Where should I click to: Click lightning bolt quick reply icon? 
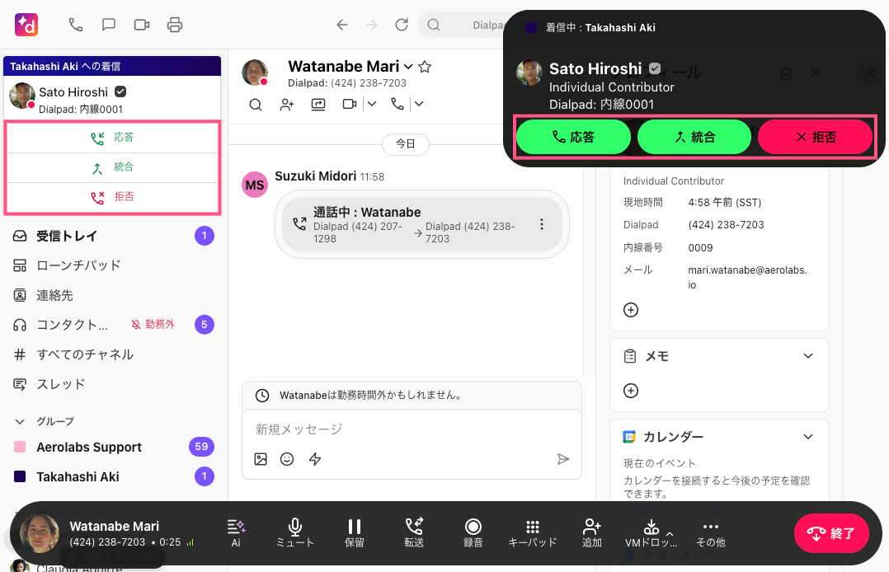315,459
